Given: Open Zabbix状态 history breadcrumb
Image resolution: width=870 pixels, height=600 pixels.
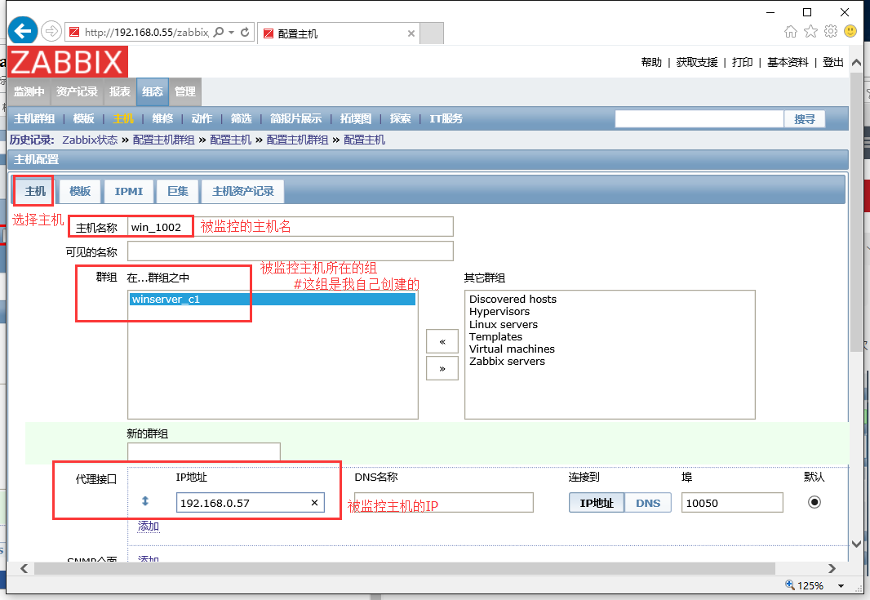Looking at the screenshot, I should [90, 140].
